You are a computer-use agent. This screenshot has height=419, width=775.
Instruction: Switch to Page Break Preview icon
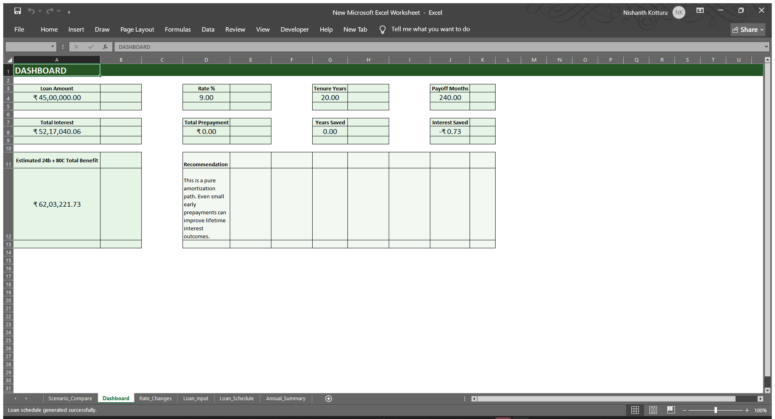pyautogui.click(x=671, y=410)
